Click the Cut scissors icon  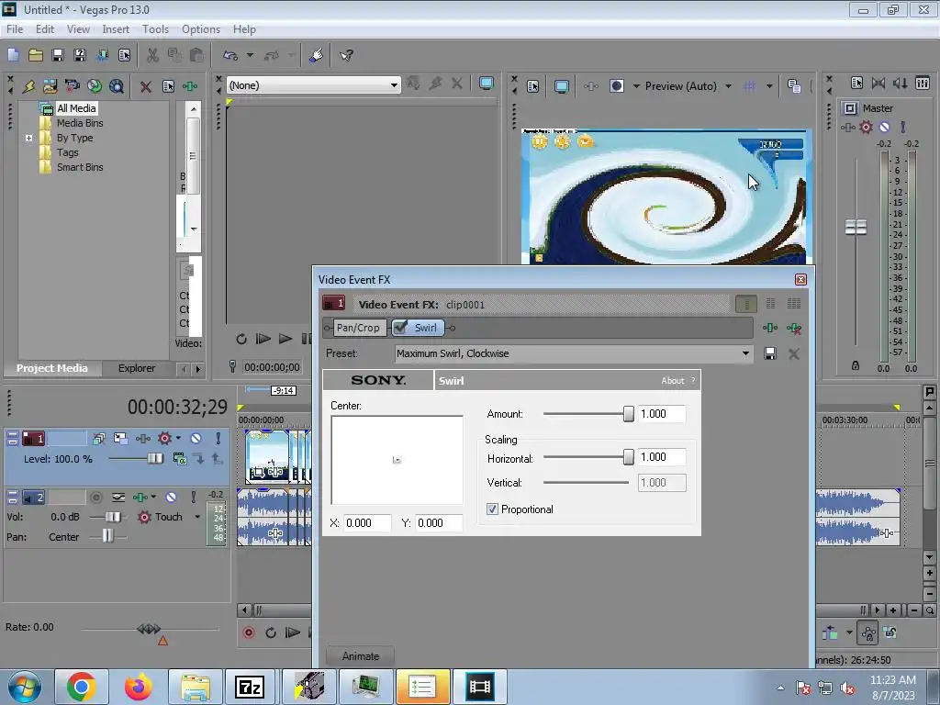(x=152, y=55)
